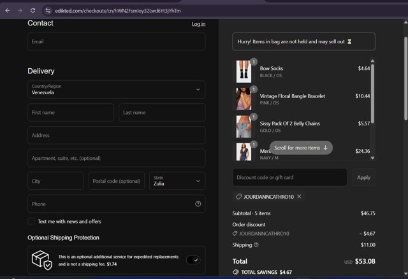Viewport: 408px width, 279px height.
Task: Open Sissy Pack Of 2 Belly Chains thumbnail
Action: [x=244, y=126]
